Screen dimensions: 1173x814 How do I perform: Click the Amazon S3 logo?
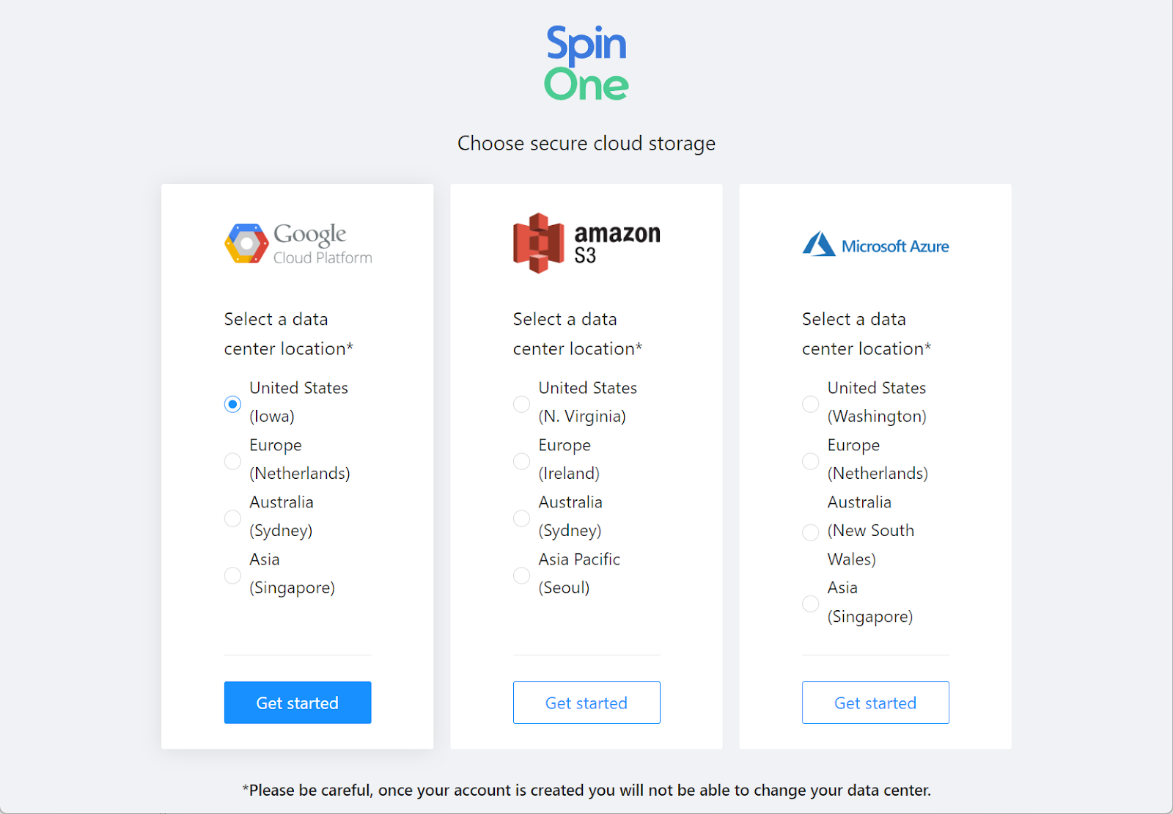[x=585, y=242]
